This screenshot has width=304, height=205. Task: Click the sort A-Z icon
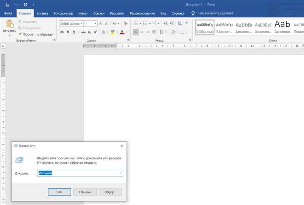click(x=180, y=23)
